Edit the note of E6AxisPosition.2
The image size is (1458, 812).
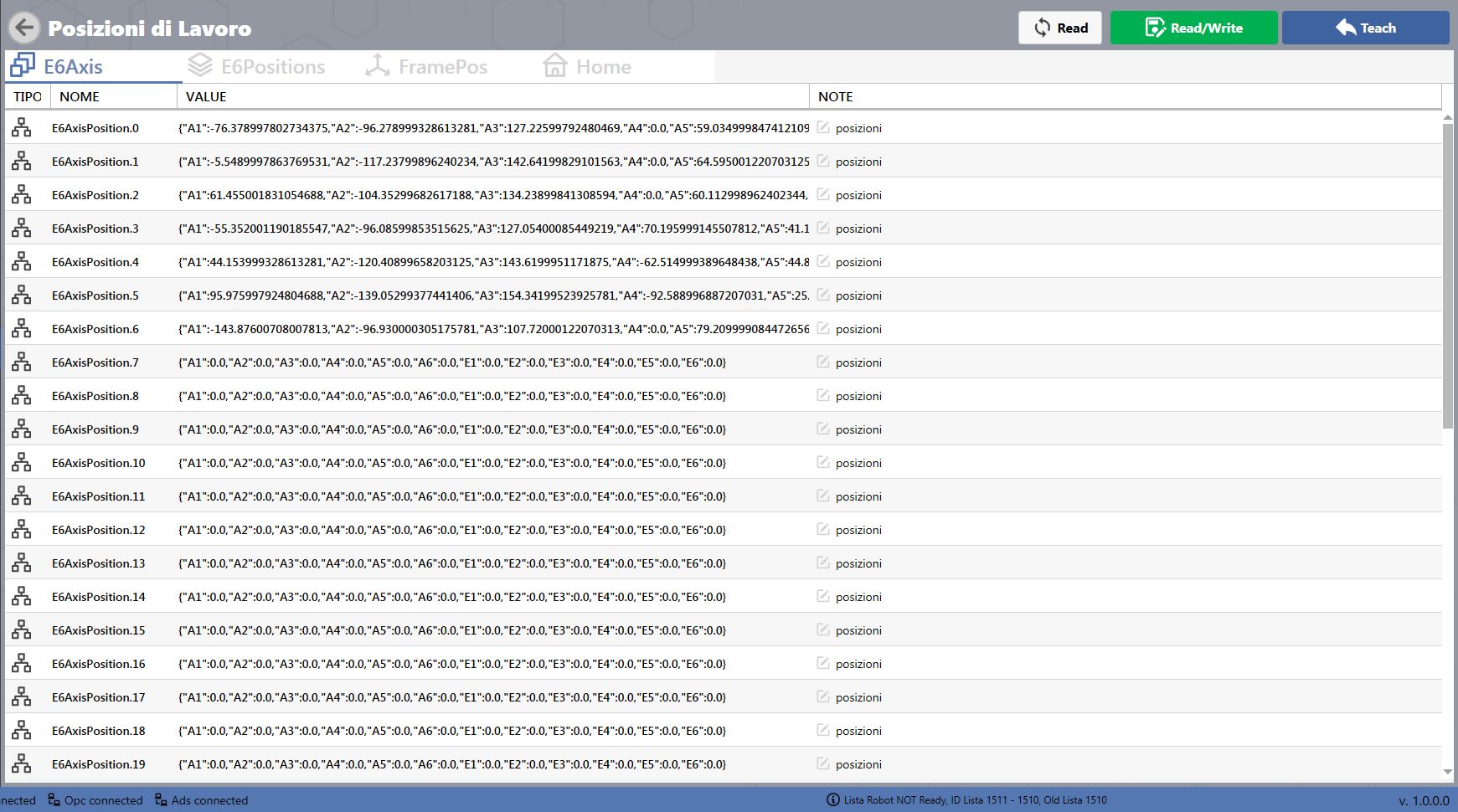pos(823,194)
